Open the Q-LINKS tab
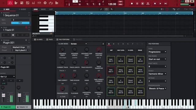 point(38,39)
